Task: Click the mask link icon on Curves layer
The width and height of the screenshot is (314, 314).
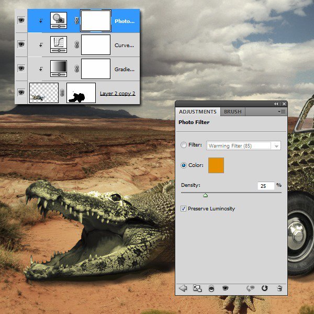Action: [x=76, y=44]
